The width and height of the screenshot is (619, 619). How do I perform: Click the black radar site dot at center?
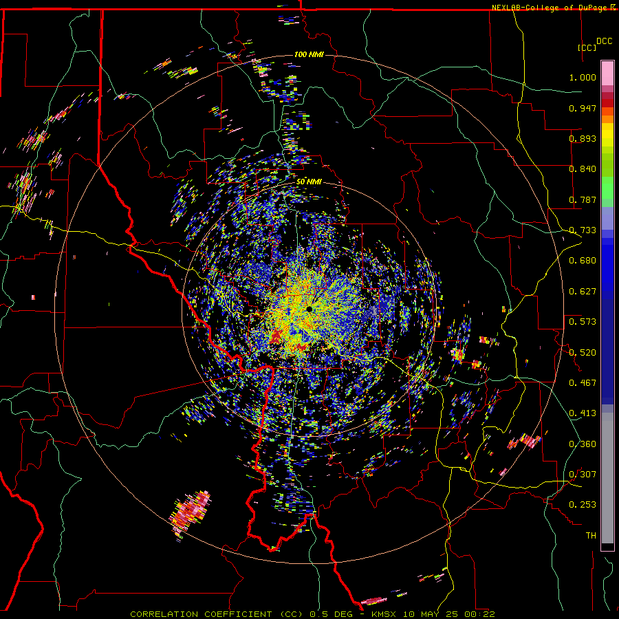pos(309,309)
